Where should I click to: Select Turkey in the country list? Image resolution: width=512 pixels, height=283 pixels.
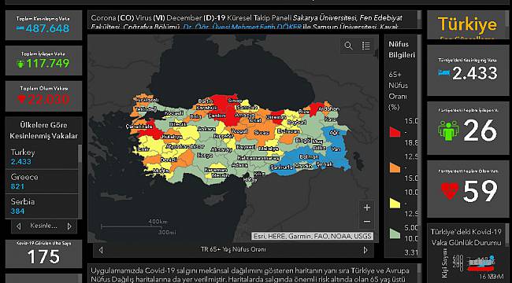coord(42,156)
